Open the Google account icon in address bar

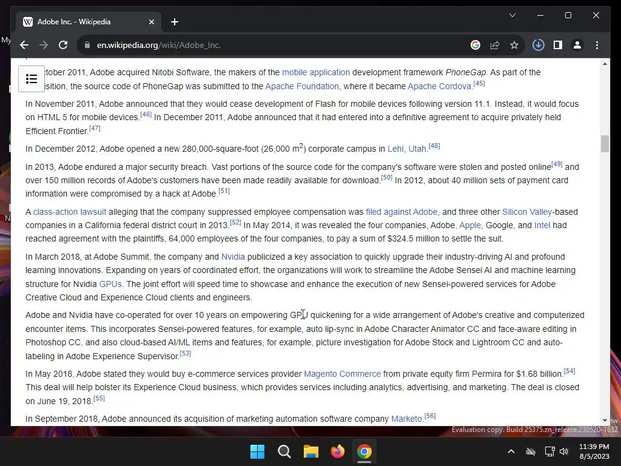click(x=475, y=45)
